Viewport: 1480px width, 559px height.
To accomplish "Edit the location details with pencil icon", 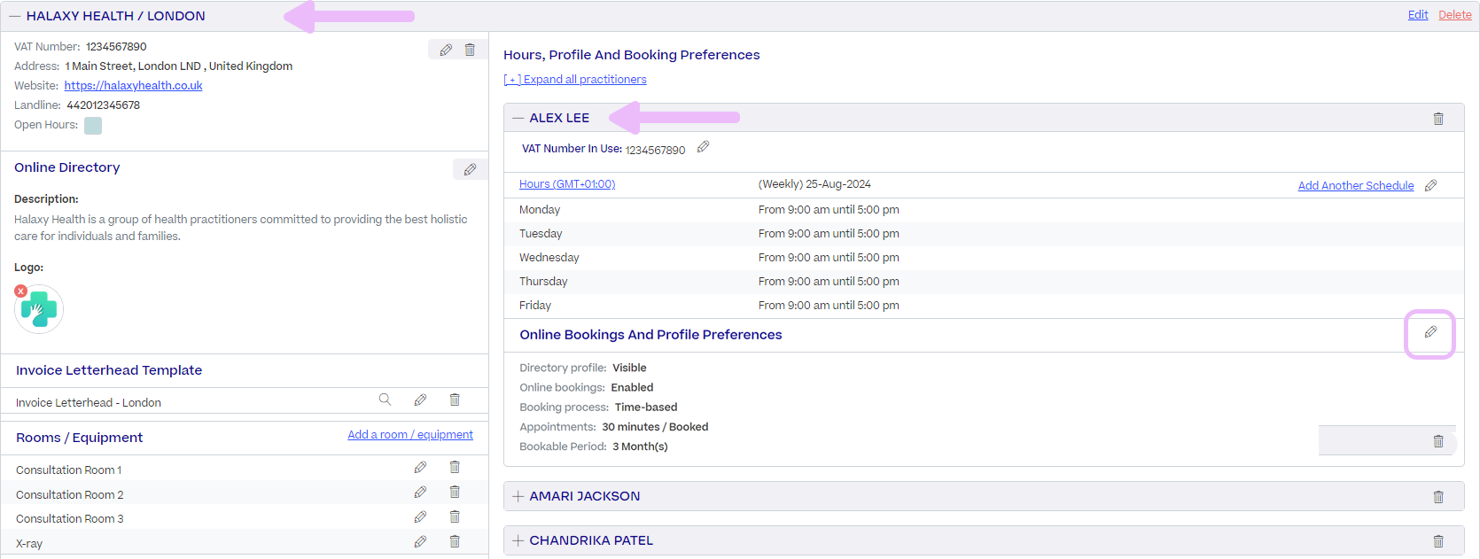I will tap(446, 50).
